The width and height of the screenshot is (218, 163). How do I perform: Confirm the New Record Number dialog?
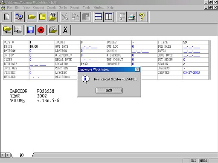tap(109, 90)
